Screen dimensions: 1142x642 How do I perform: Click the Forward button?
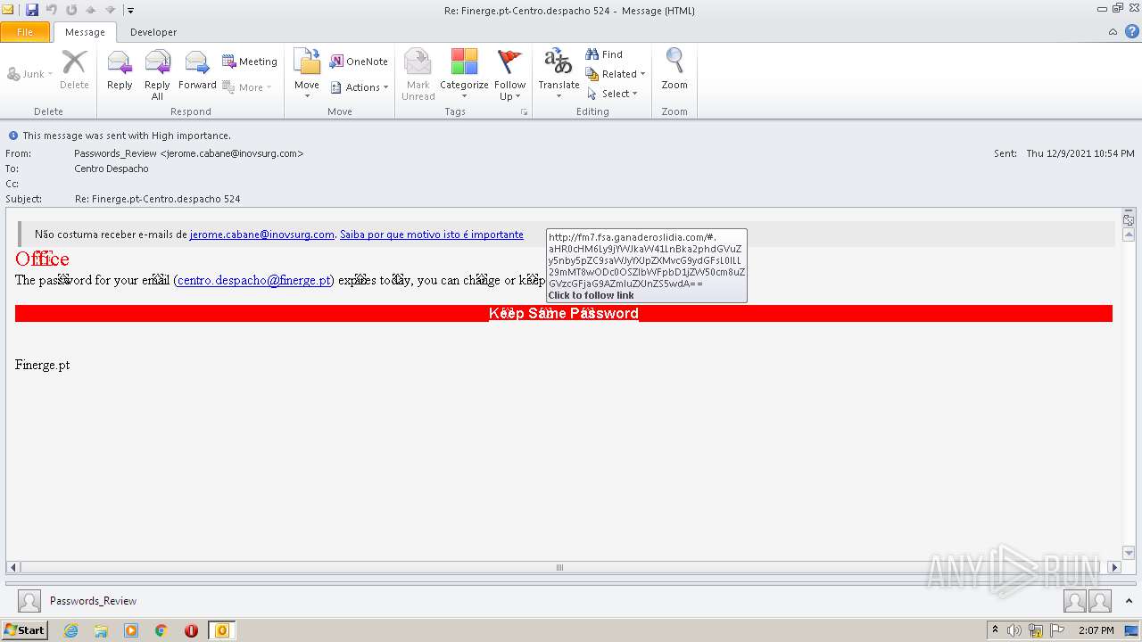tap(197, 70)
